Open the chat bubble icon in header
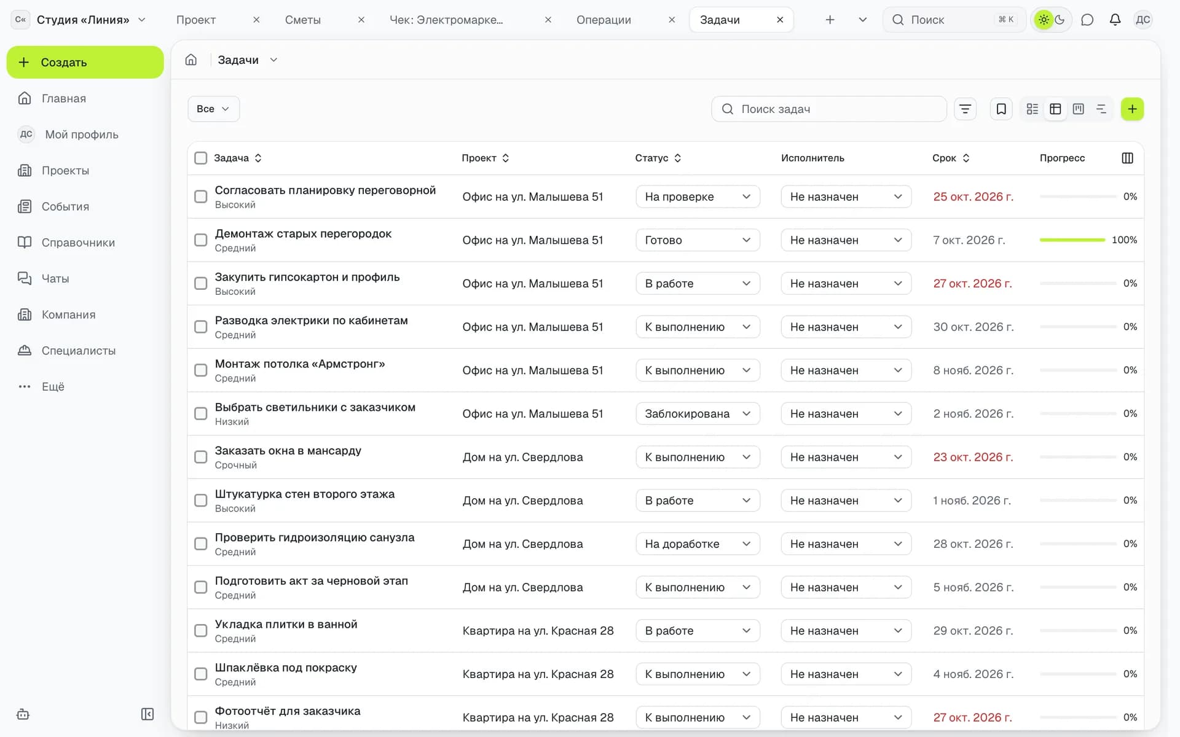1180x737 pixels. tap(1087, 20)
